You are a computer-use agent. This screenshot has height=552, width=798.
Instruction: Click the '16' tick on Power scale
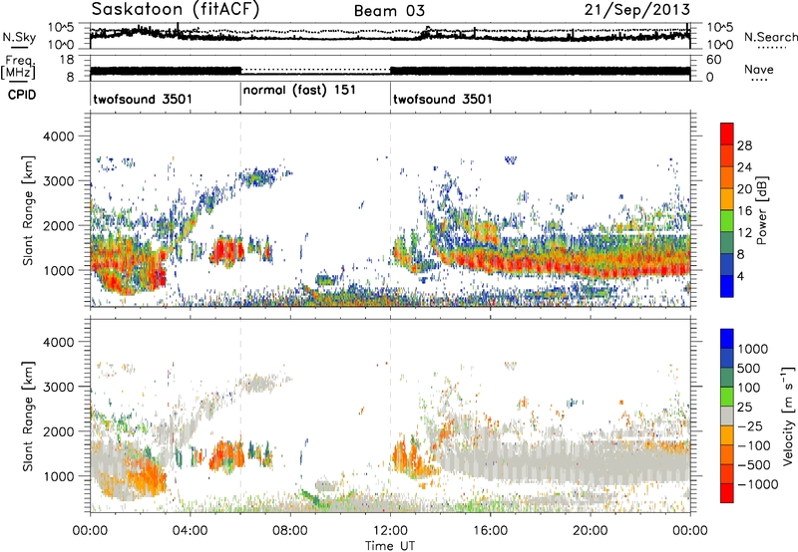click(744, 211)
